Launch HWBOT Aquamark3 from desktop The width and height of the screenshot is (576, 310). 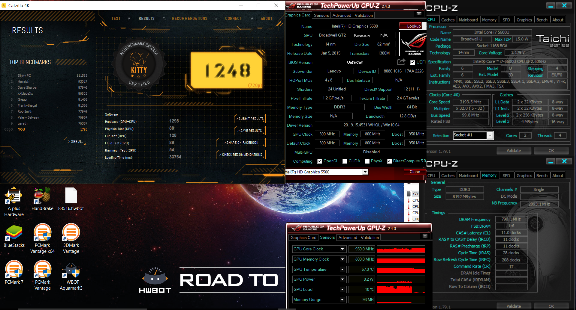(71, 276)
